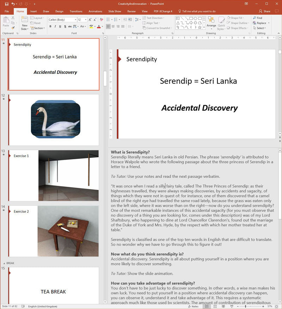
Task: Clear all formatting with the eraser icon
Action: (x=102, y=20)
